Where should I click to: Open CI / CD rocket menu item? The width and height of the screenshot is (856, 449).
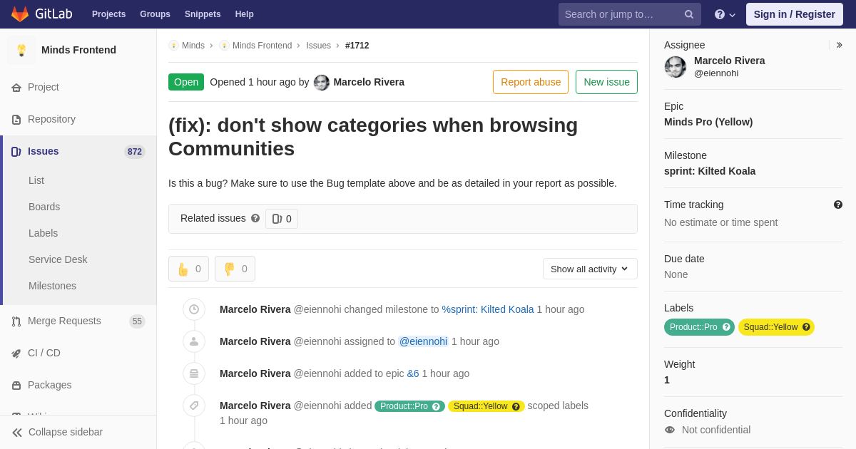click(78, 353)
